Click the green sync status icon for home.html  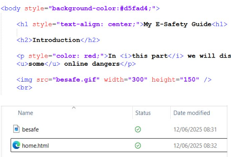(138, 146)
